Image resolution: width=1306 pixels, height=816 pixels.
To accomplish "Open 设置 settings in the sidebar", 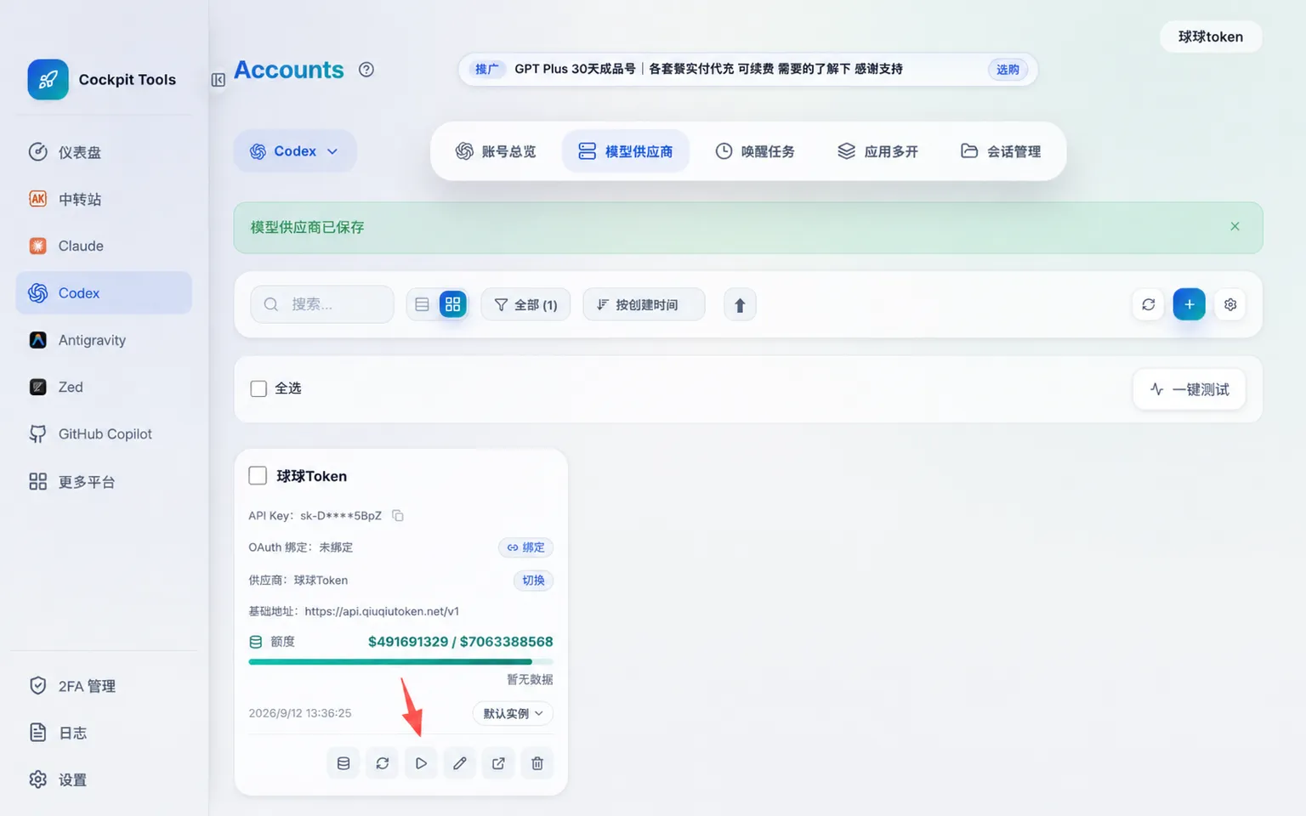I will tap(104, 779).
